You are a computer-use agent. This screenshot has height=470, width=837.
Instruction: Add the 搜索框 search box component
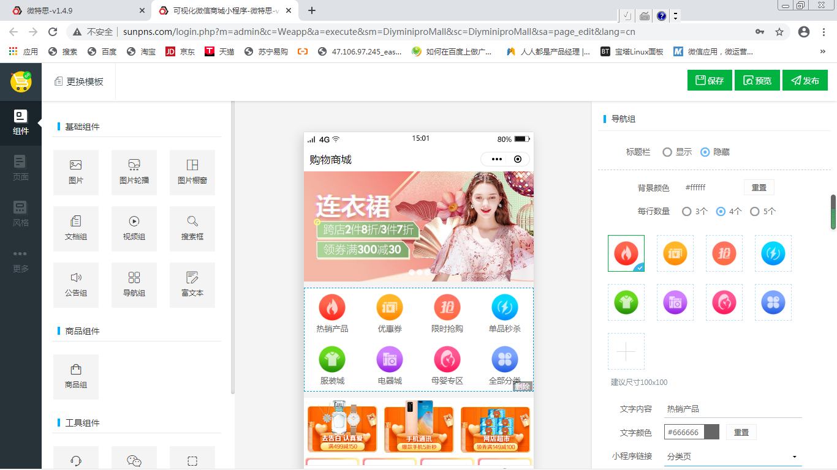192,229
